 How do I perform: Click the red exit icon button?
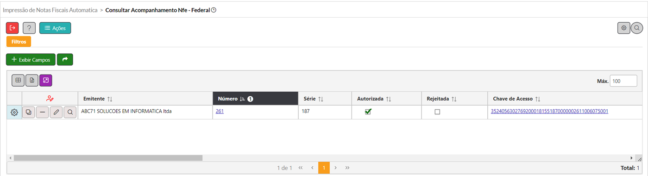13,28
